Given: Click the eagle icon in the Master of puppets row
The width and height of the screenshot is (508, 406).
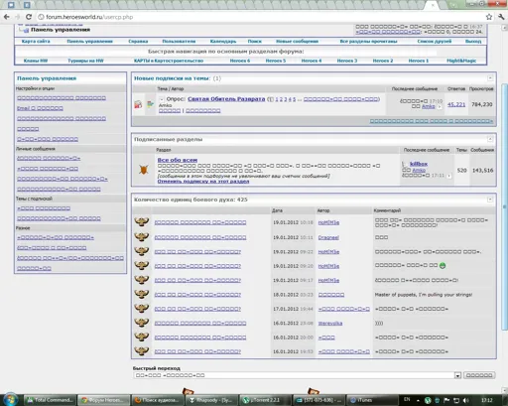Looking at the screenshot, I should (x=142, y=294).
